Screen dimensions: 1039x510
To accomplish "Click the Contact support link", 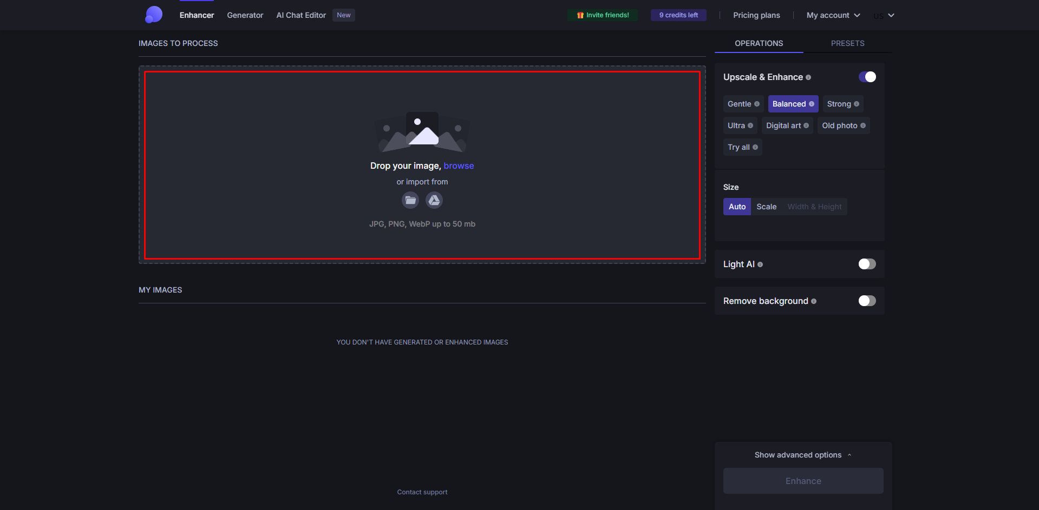I will click(422, 492).
